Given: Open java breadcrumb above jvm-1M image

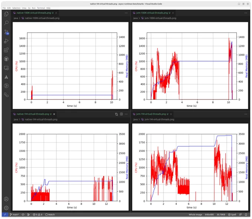Looking at the screenshot, I should point(135,120).
